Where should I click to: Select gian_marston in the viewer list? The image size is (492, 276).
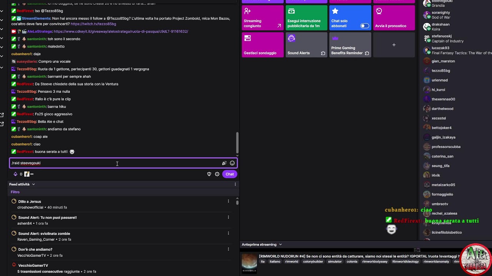click(x=443, y=61)
